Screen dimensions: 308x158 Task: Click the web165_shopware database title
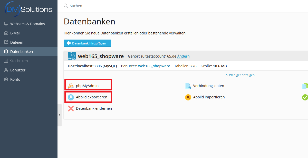(x=101, y=56)
